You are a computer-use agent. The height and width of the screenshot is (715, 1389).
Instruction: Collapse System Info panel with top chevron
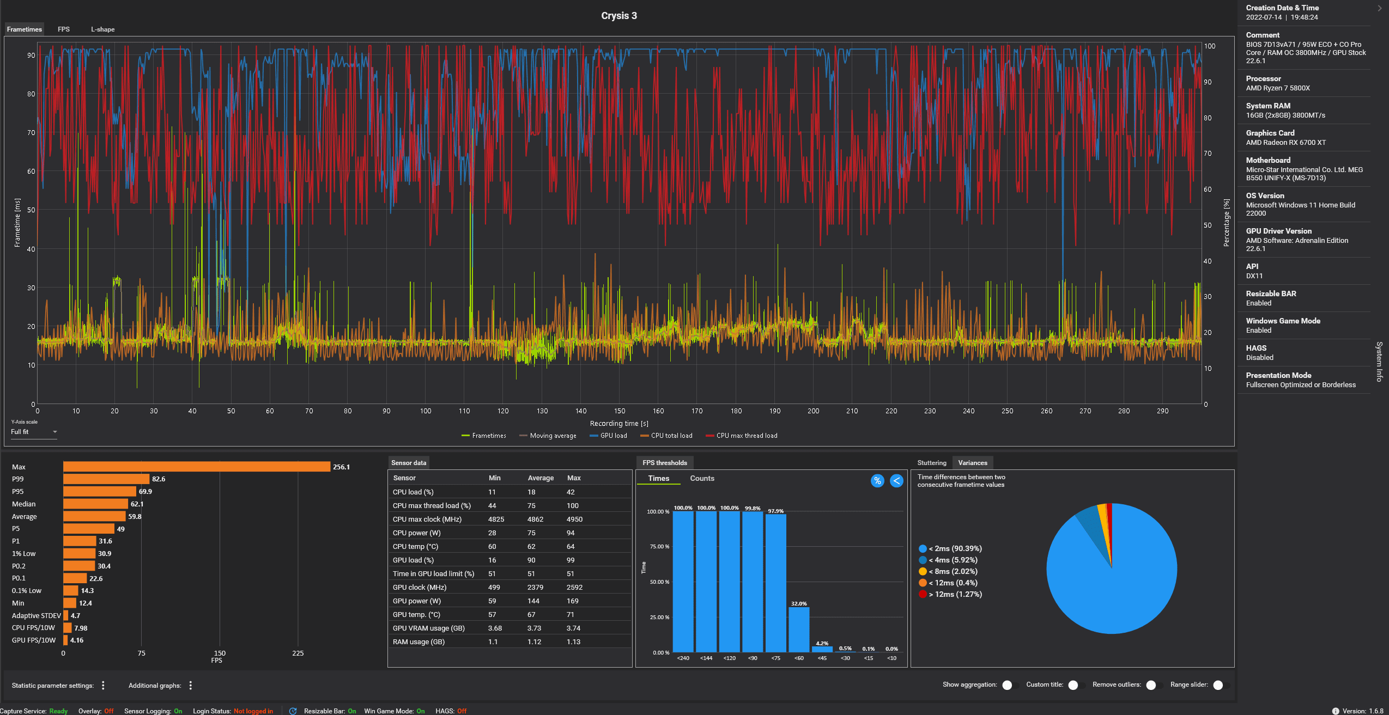tap(1379, 8)
